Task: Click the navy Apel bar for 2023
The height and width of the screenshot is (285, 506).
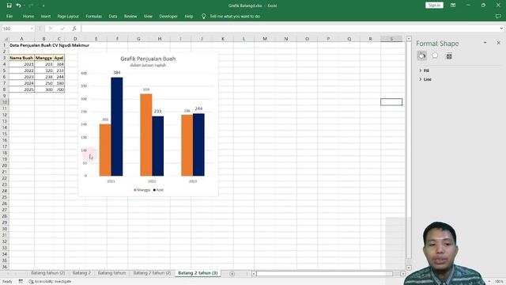Action: pos(198,144)
